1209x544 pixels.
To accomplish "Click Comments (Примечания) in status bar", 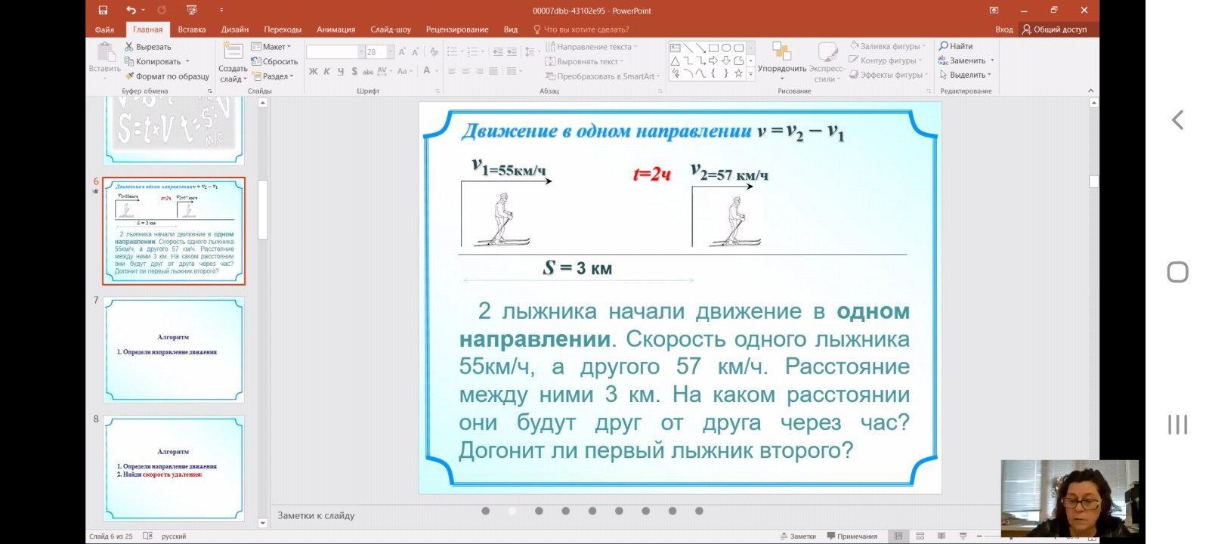I will tap(852, 536).
